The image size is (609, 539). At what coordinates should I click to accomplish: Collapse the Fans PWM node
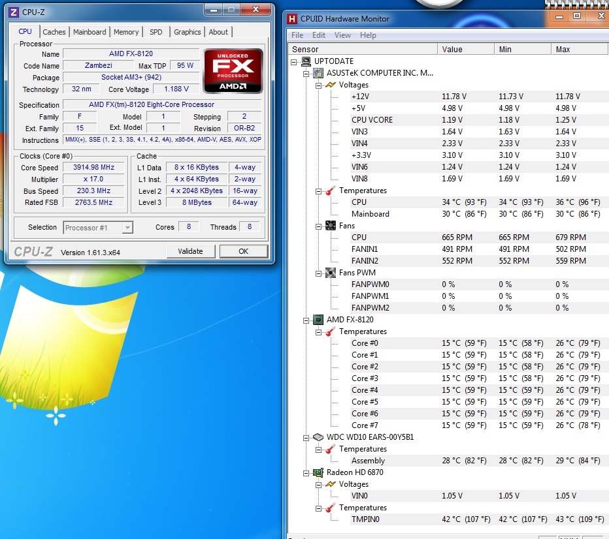318,273
